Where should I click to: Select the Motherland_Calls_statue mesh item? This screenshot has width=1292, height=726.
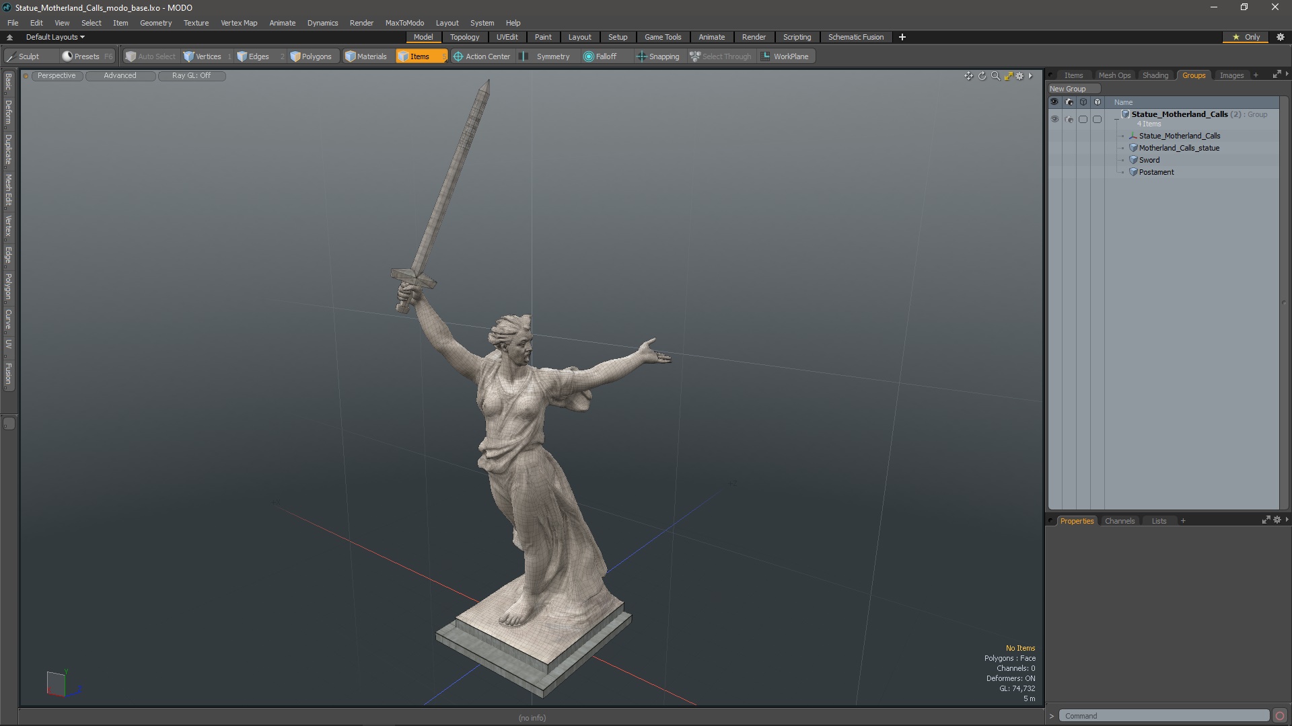tap(1179, 148)
